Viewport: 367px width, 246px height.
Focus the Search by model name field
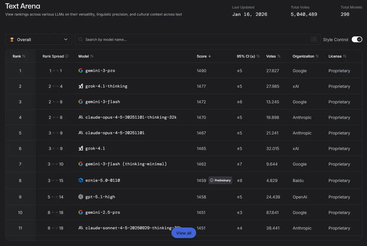(194, 39)
